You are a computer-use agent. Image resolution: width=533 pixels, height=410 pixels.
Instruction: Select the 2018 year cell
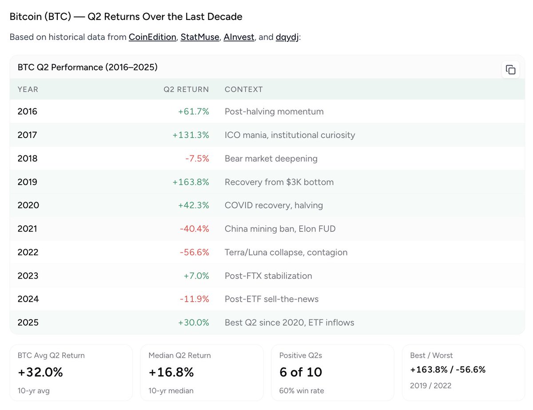coord(28,158)
